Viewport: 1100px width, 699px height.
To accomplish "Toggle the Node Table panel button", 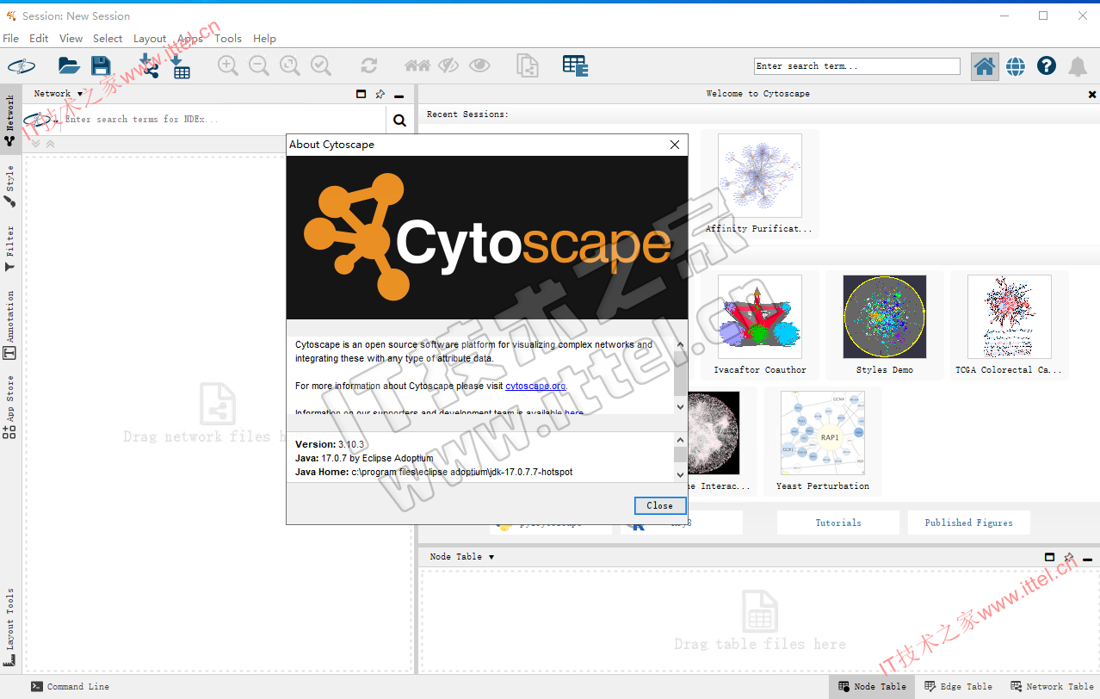I will pyautogui.click(x=873, y=686).
